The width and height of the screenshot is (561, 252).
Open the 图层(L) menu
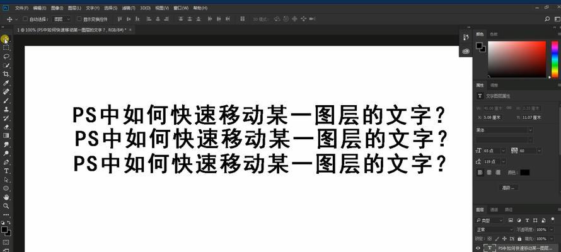click(x=74, y=8)
